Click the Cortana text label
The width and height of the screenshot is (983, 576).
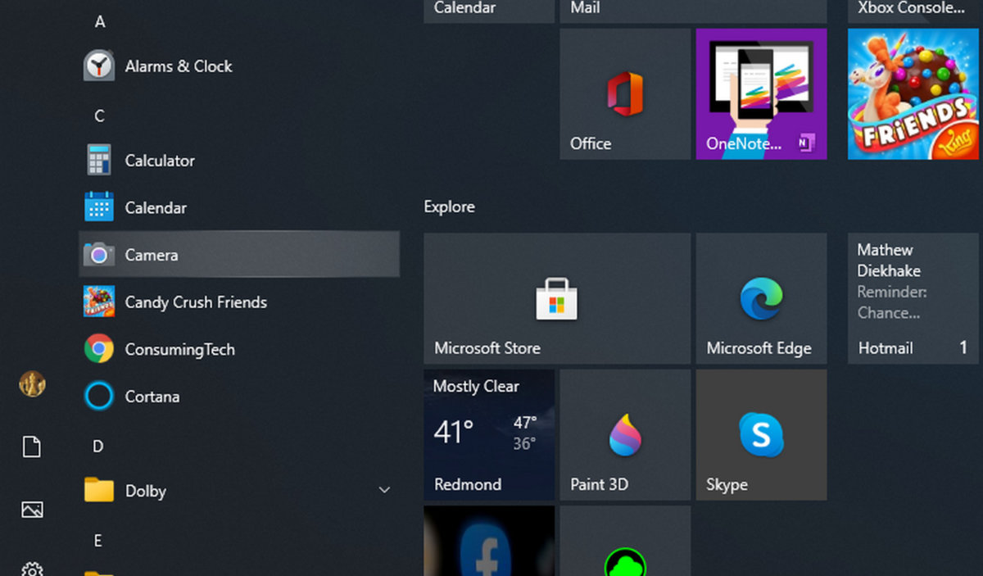click(152, 397)
